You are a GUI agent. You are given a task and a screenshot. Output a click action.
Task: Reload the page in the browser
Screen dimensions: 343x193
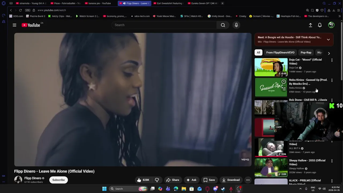[x=20, y=10]
